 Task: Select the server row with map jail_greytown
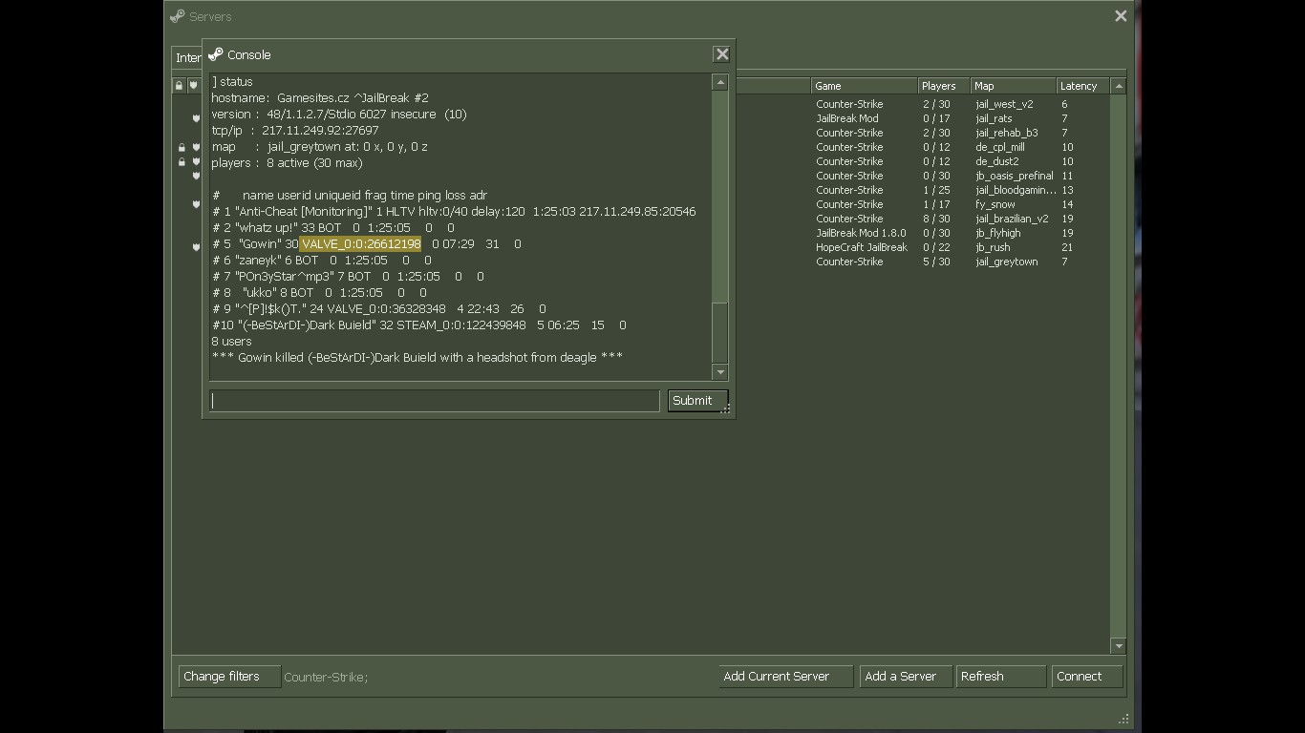click(641, 262)
